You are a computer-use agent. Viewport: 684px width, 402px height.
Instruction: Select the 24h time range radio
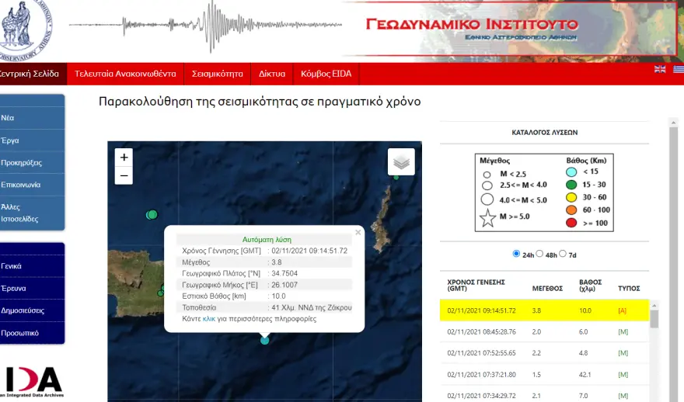click(517, 254)
